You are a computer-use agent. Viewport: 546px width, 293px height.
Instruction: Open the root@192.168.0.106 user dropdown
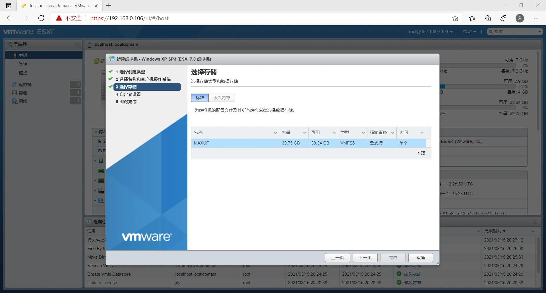pos(431,32)
